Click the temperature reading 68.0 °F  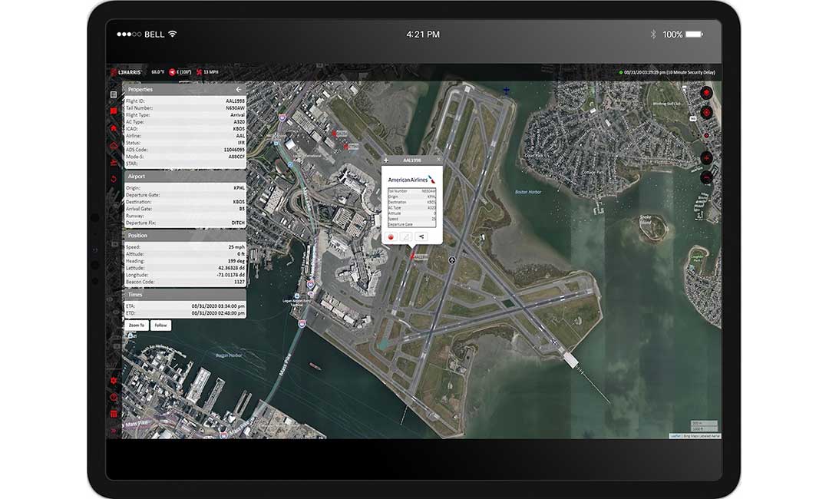[x=157, y=72]
